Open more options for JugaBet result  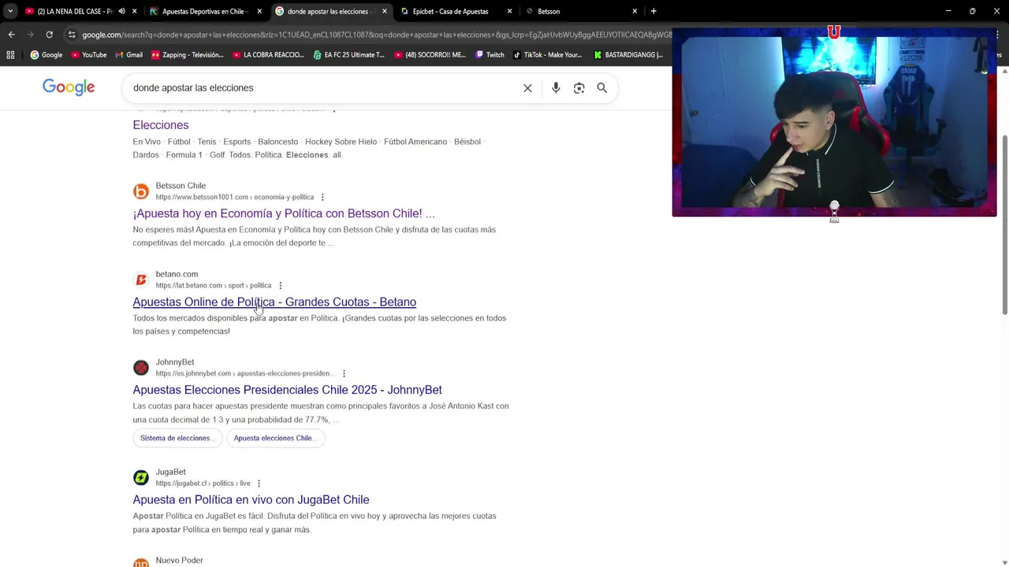pyautogui.click(x=259, y=484)
